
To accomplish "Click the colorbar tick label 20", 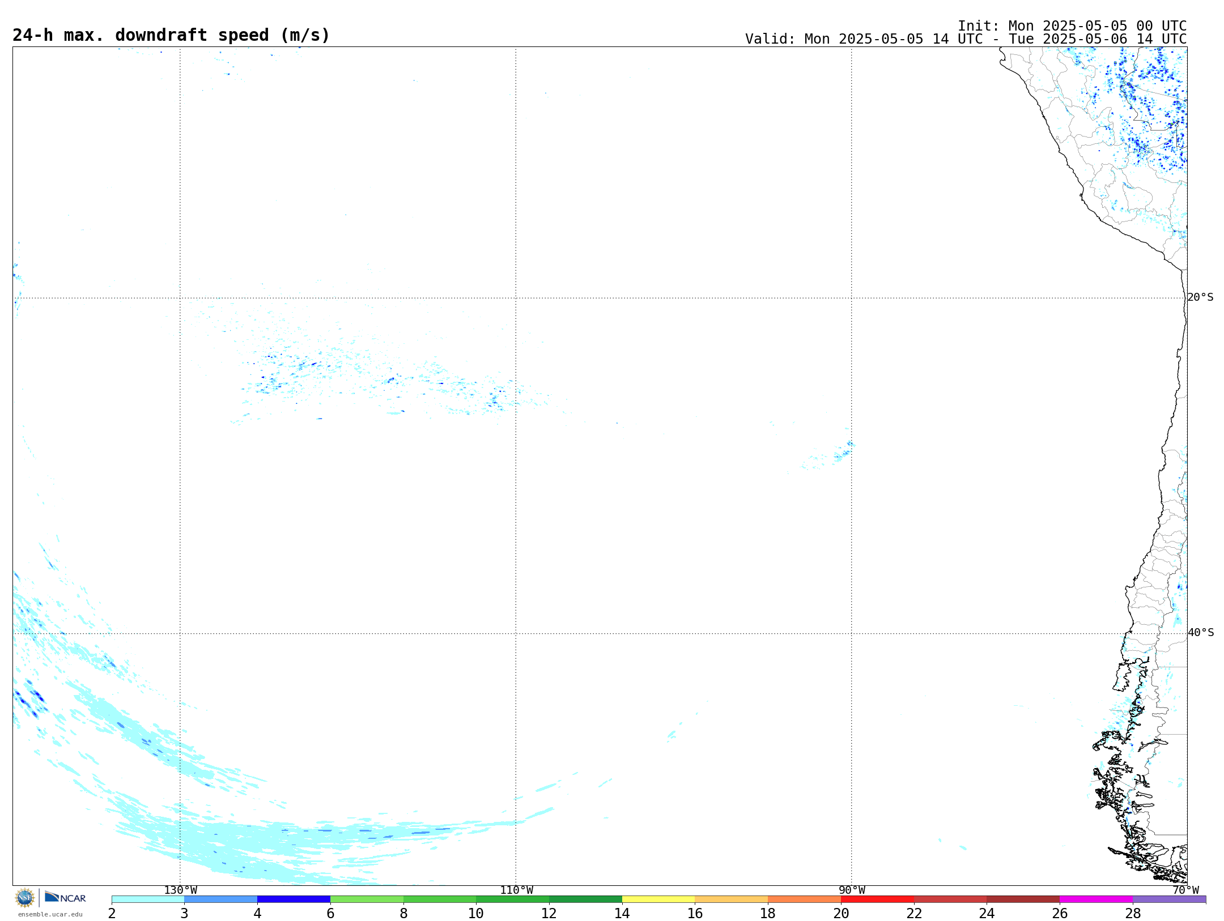I will pos(841,914).
